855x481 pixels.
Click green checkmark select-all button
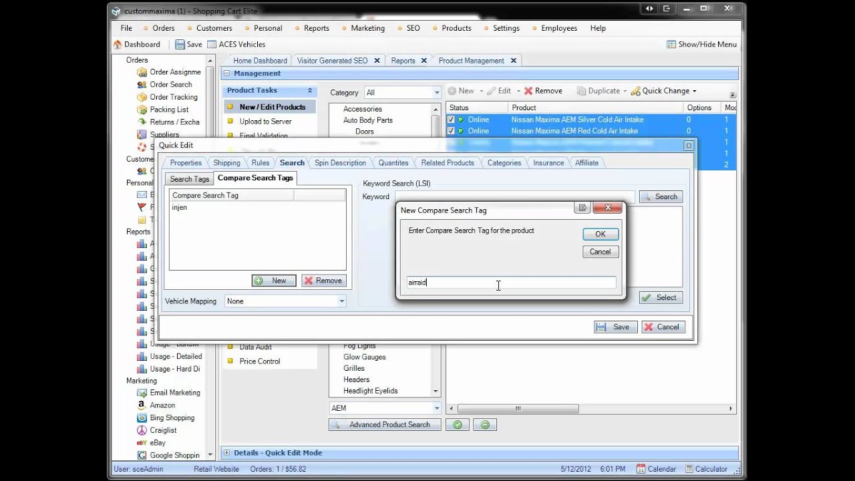pos(458,425)
